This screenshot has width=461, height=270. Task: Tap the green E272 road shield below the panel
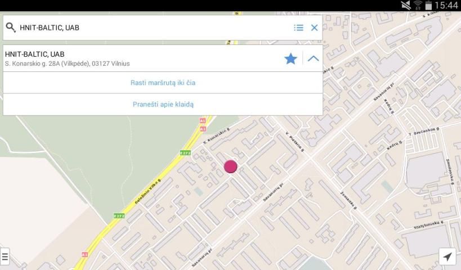point(185,153)
